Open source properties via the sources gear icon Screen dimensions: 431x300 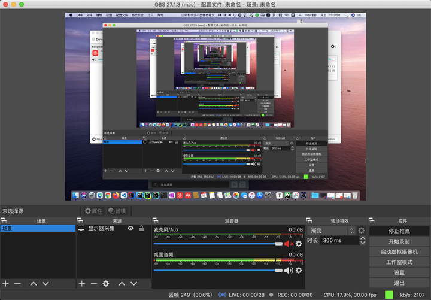click(x=106, y=283)
